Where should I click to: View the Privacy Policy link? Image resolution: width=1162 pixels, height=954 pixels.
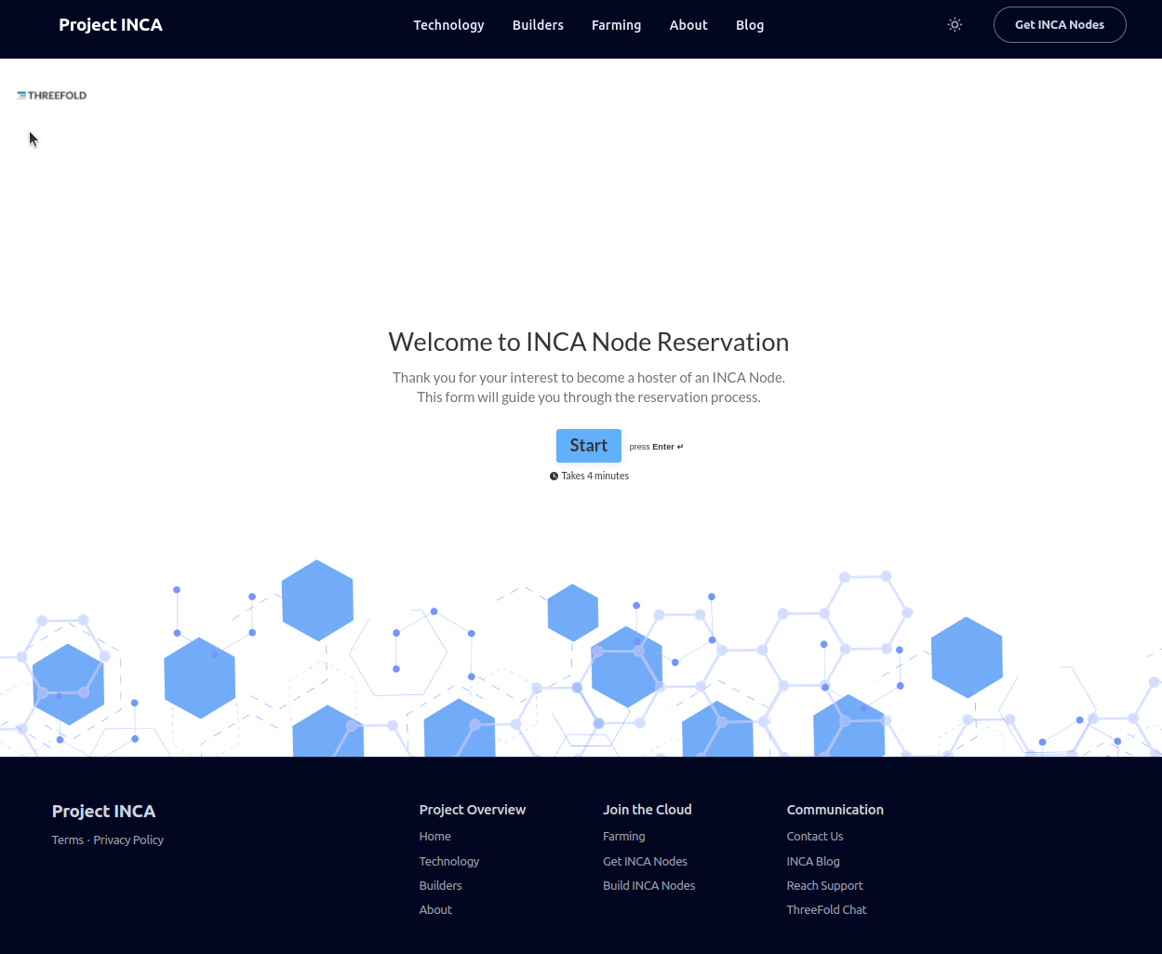[x=128, y=840]
